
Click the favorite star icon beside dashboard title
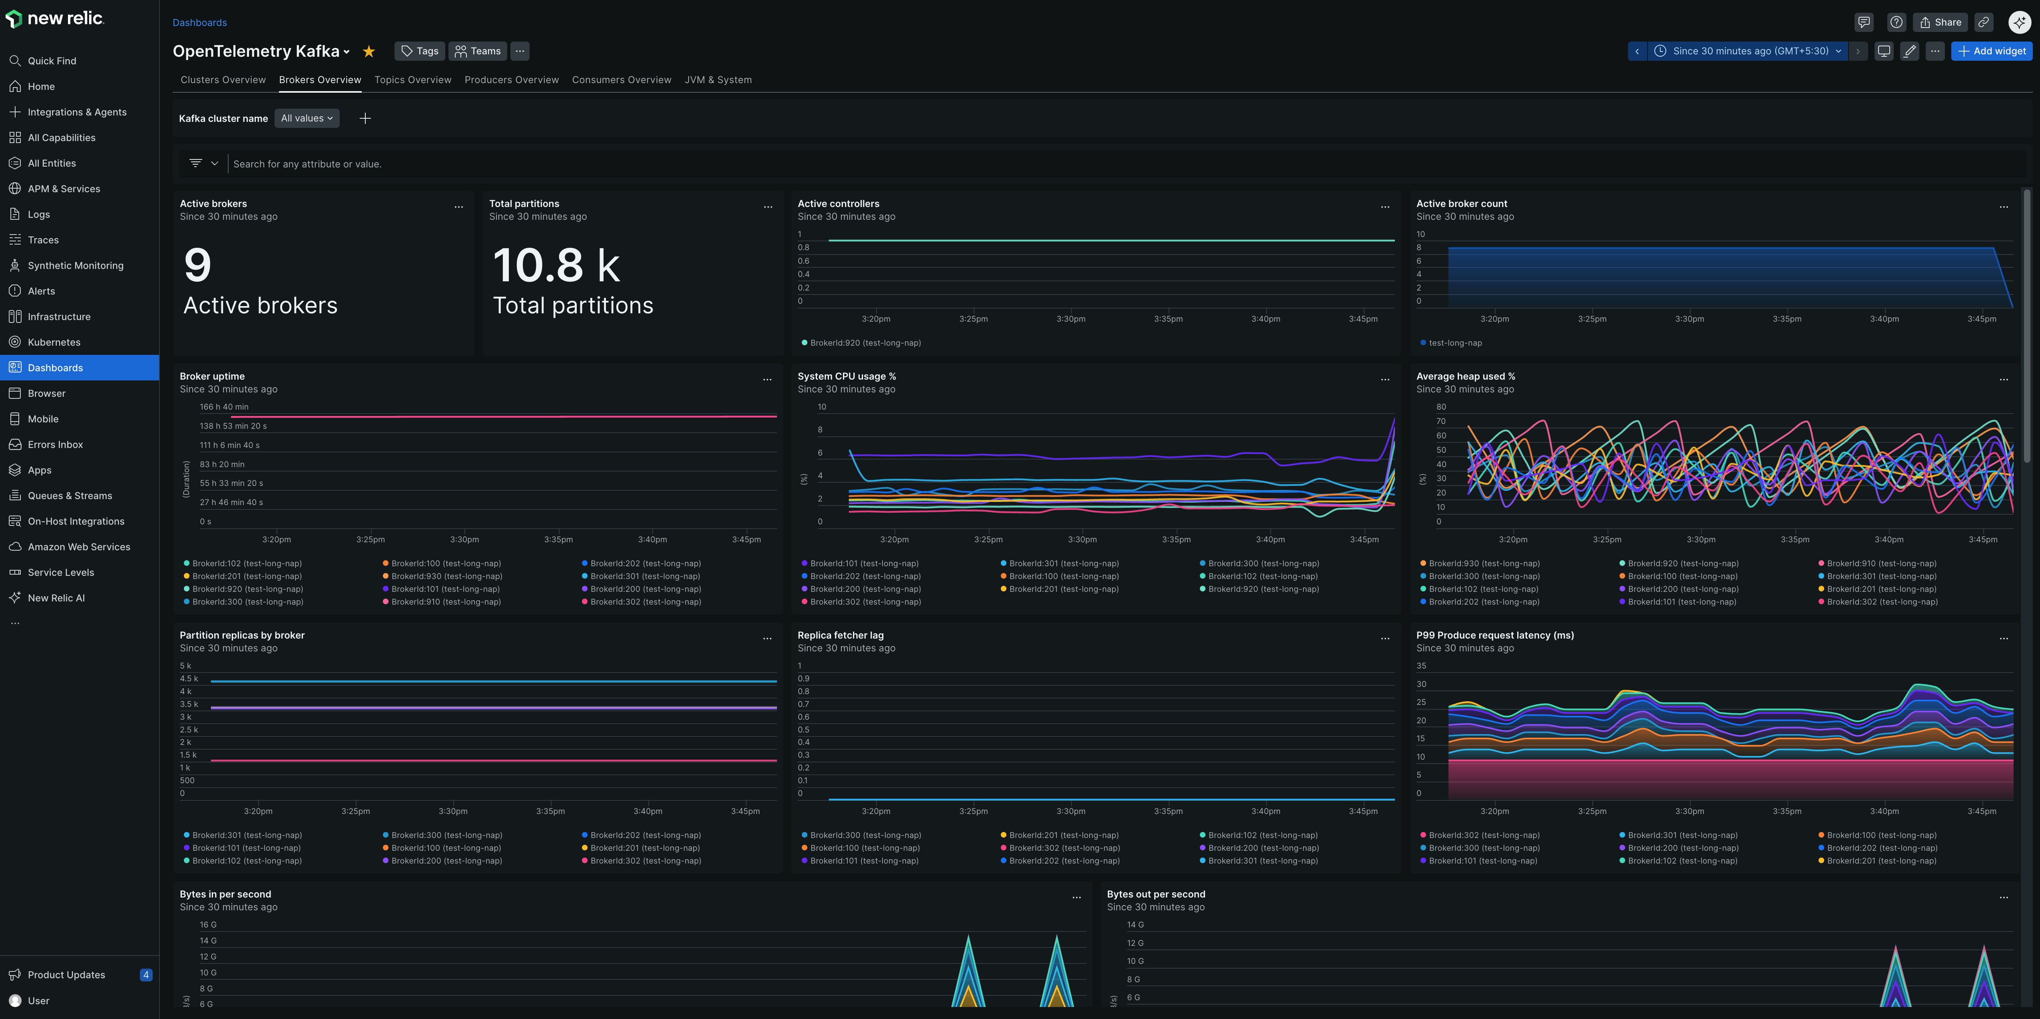click(369, 52)
